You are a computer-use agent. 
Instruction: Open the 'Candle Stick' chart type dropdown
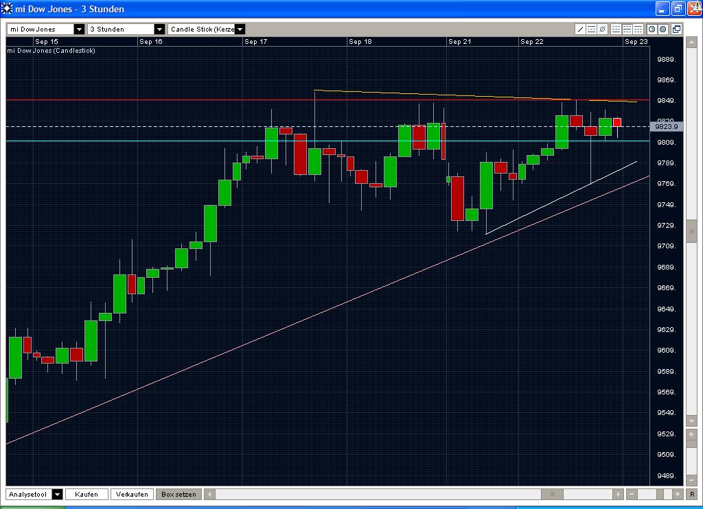240,29
